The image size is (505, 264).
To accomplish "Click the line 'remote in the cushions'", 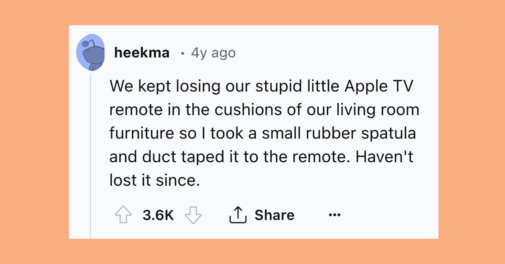I will coord(264,110).
